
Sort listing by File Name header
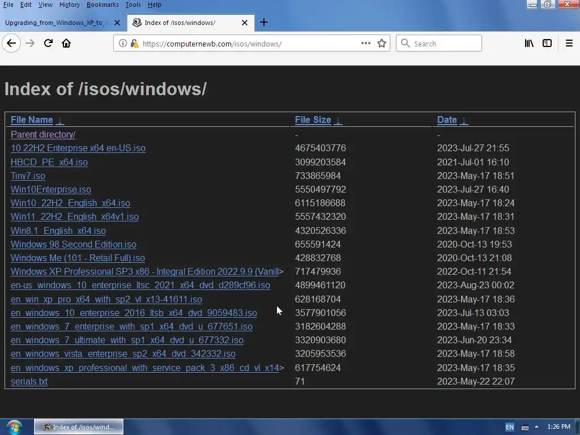32,120
